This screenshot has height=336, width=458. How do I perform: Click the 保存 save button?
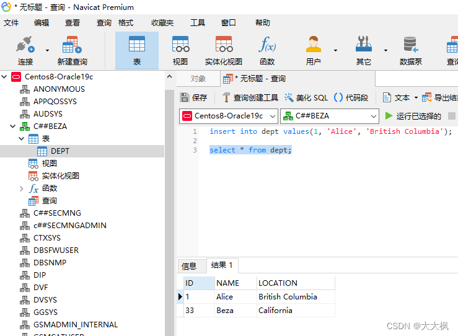coord(193,97)
